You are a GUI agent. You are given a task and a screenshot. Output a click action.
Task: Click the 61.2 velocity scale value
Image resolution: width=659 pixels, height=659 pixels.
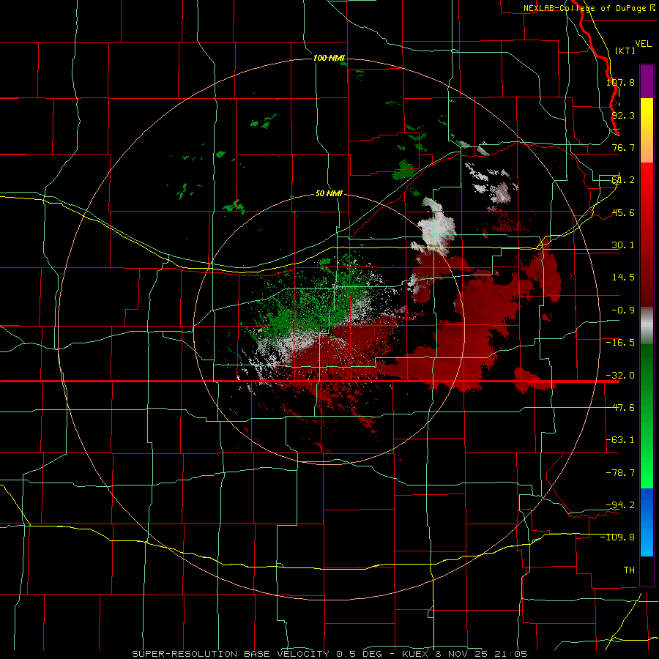pos(623,180)
